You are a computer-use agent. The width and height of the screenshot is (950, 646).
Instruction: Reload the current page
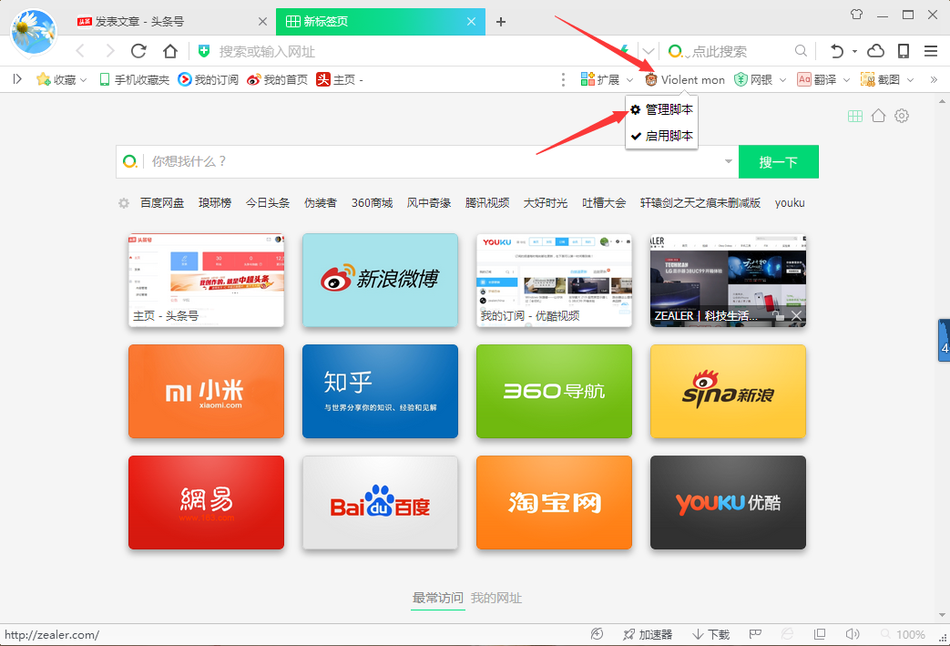[138, 51]
